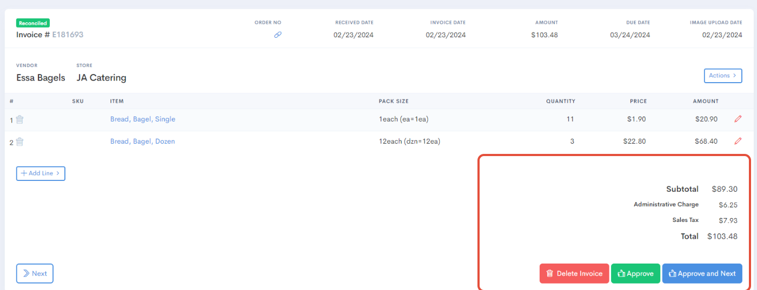Click price value $1.90
757x290 pixels.
[636, 119]
